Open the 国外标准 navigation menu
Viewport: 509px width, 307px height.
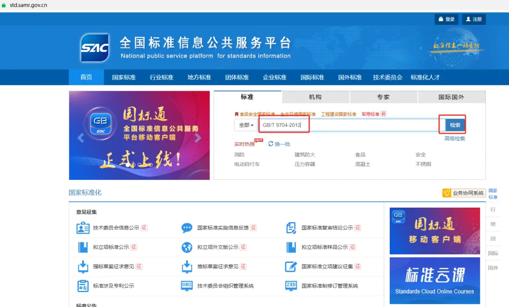(x=350, y=77)
